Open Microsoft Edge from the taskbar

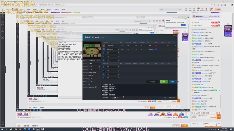tap(25, 129)
